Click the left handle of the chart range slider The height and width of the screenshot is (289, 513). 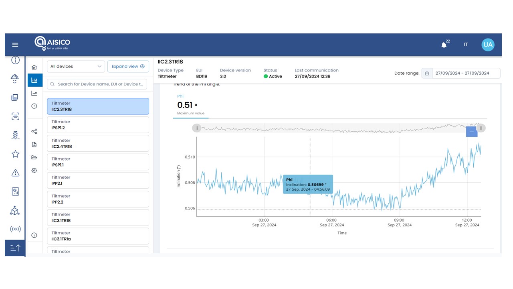(x=196, y=128)
